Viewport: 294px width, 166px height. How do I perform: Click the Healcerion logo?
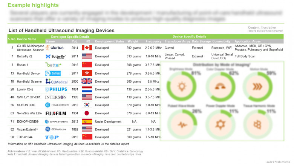tap(57, 105)
